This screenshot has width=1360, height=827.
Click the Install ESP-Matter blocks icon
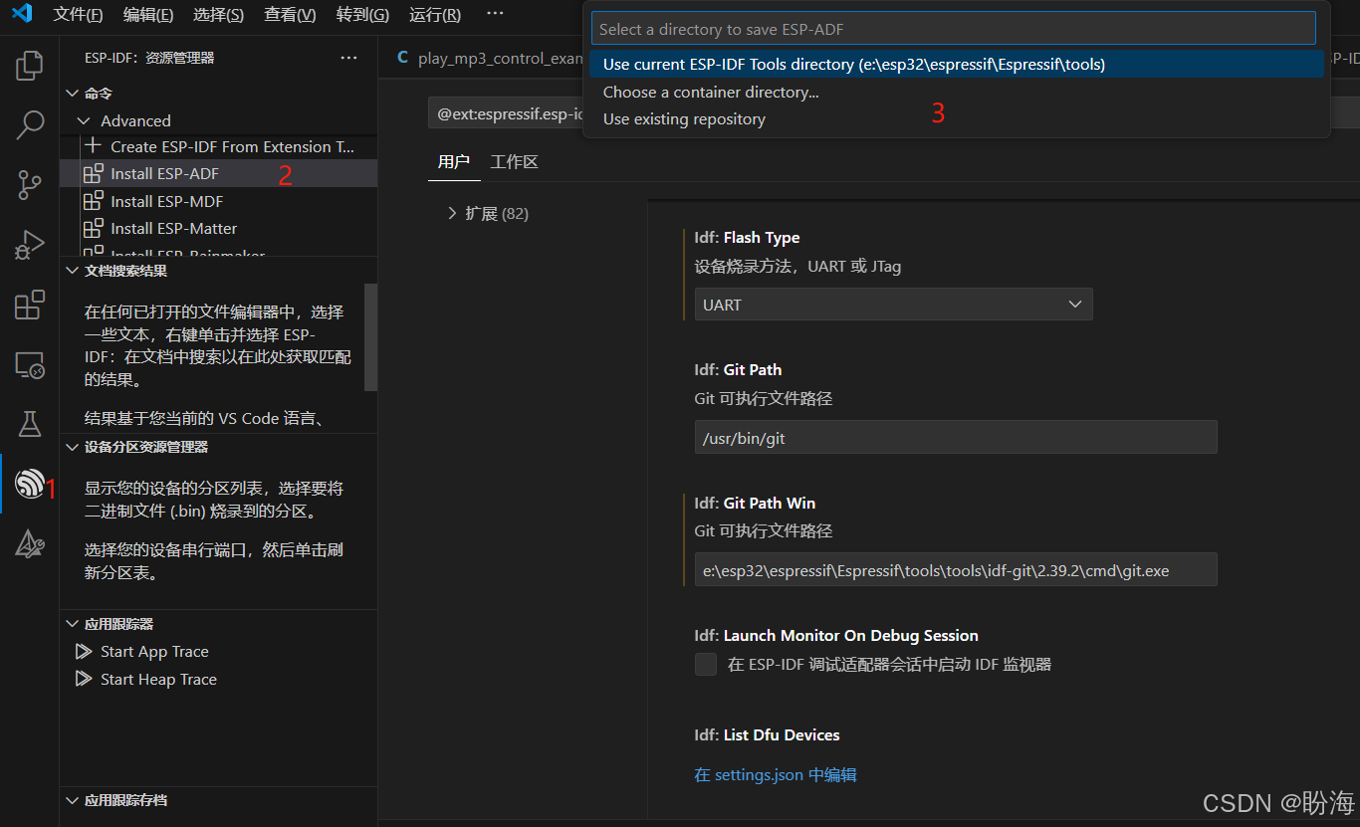click(94, 228)
